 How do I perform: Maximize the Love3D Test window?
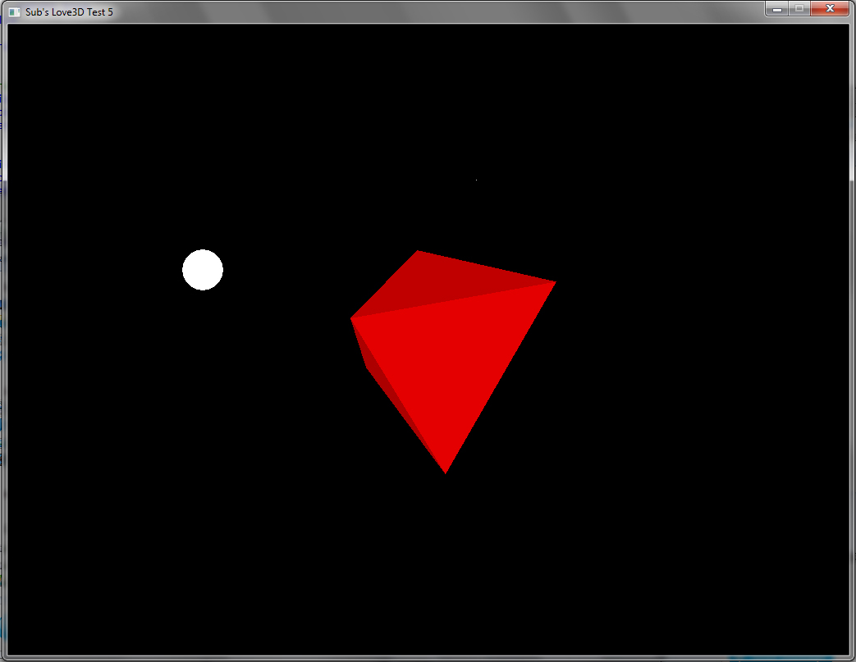[799, 8]
